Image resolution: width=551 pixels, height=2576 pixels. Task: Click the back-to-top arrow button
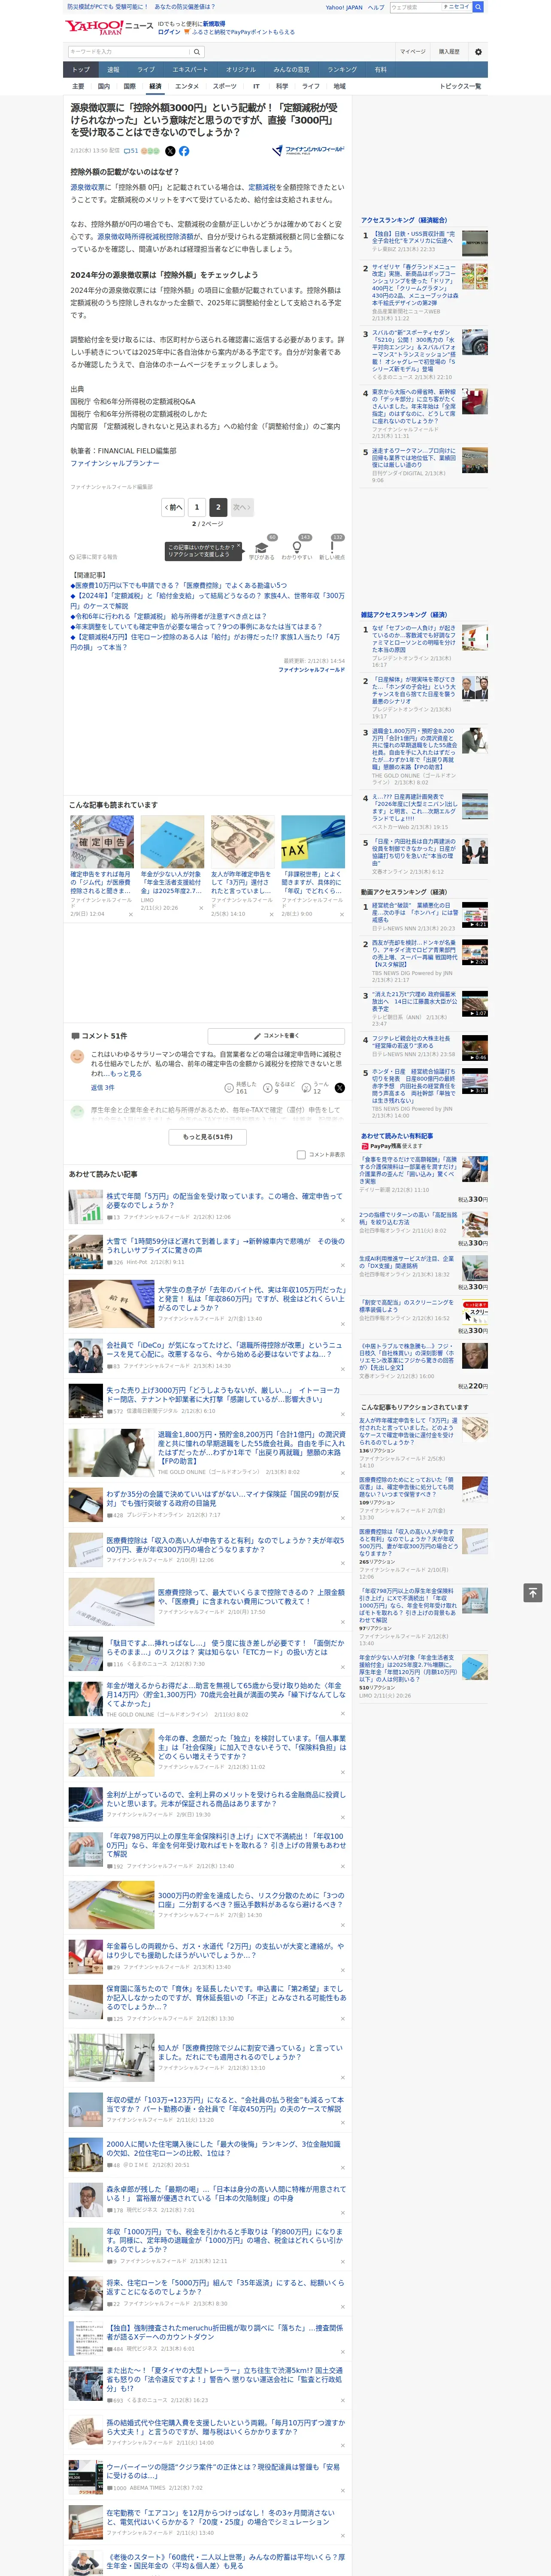click(x=532, y=1592)
